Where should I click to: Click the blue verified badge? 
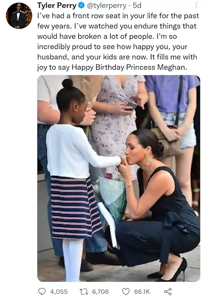[x=81, y=6]
